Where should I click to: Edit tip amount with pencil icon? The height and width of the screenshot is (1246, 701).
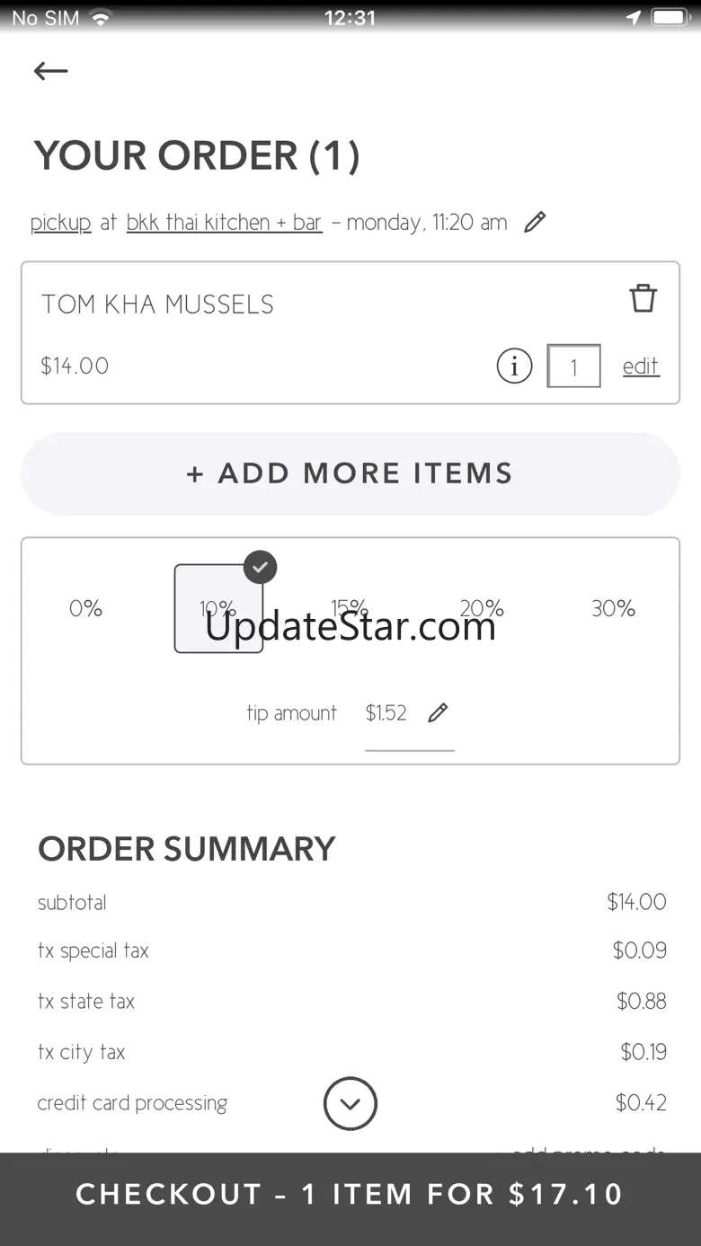[438, 713]
